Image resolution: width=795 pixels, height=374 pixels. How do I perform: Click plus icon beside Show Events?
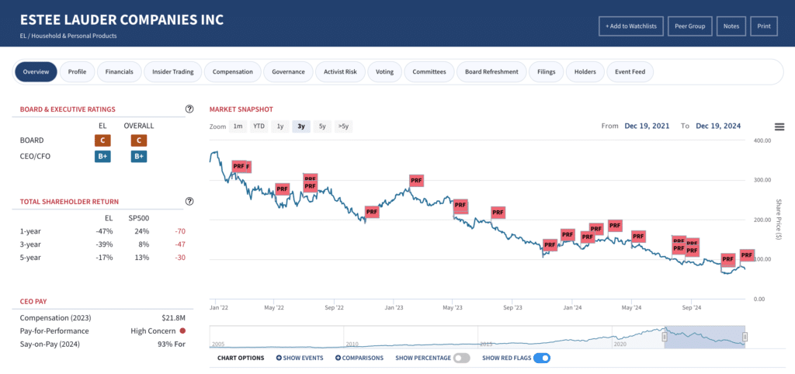pyautogui.click(x=279, y=358)
